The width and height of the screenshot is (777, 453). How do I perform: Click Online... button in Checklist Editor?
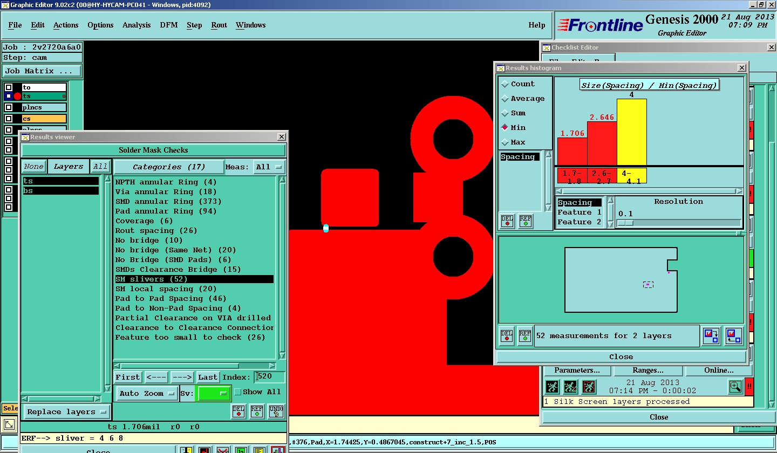click(x=719, y=370)
